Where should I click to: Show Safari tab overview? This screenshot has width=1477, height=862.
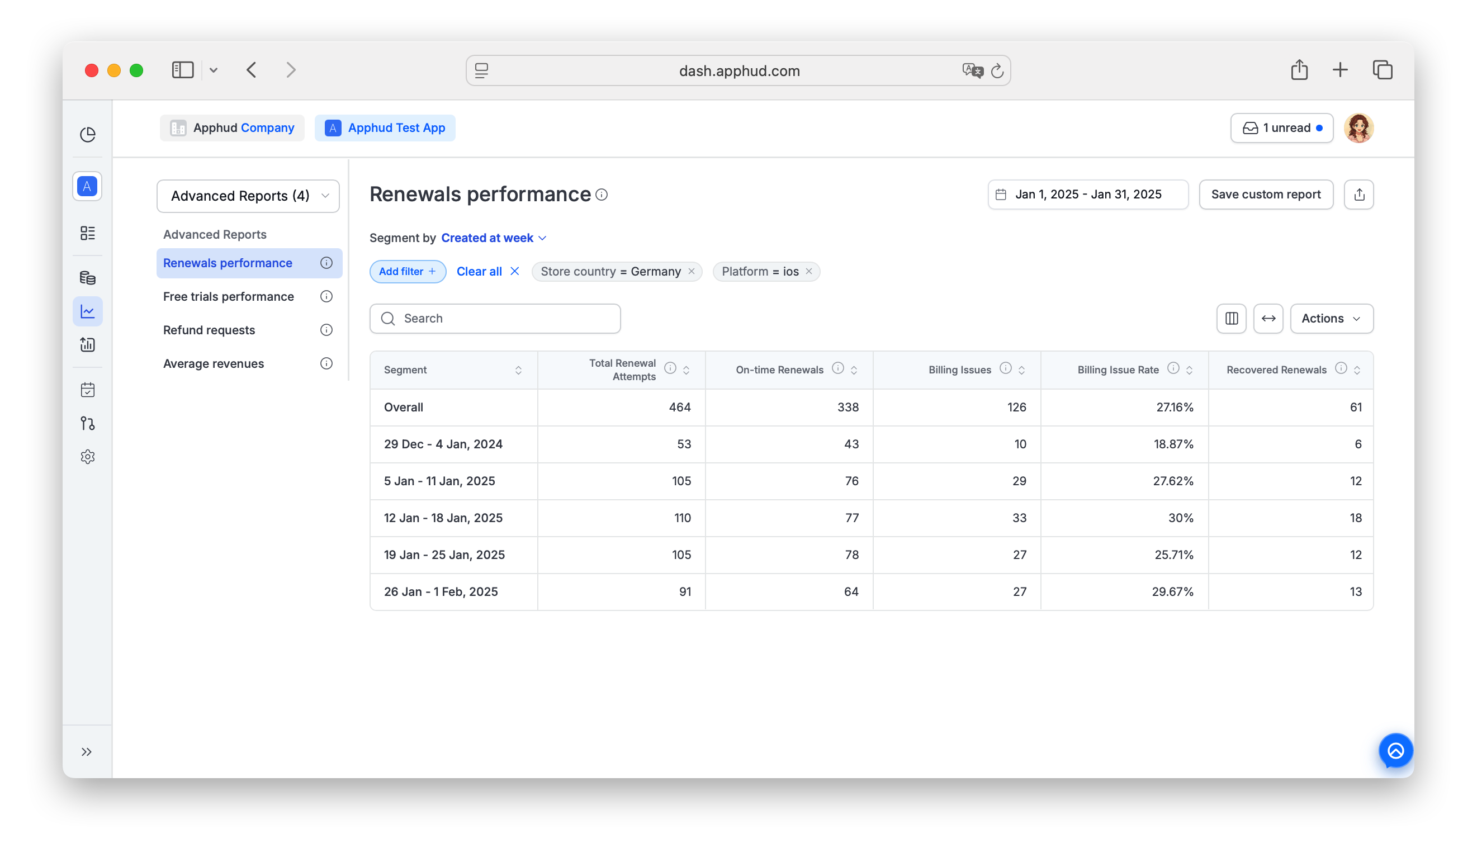coord(1382,70)
